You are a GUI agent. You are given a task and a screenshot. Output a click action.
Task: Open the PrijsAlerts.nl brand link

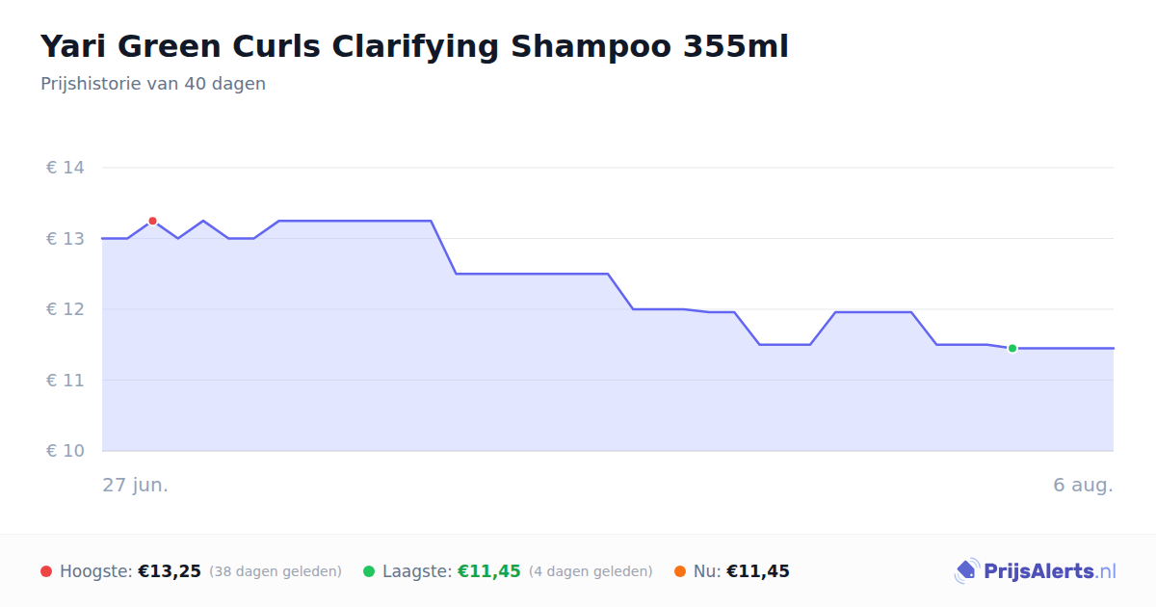click(1036, 571)
